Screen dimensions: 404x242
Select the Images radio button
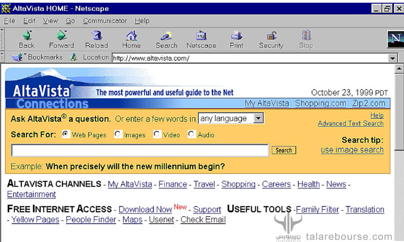point(118,134)
